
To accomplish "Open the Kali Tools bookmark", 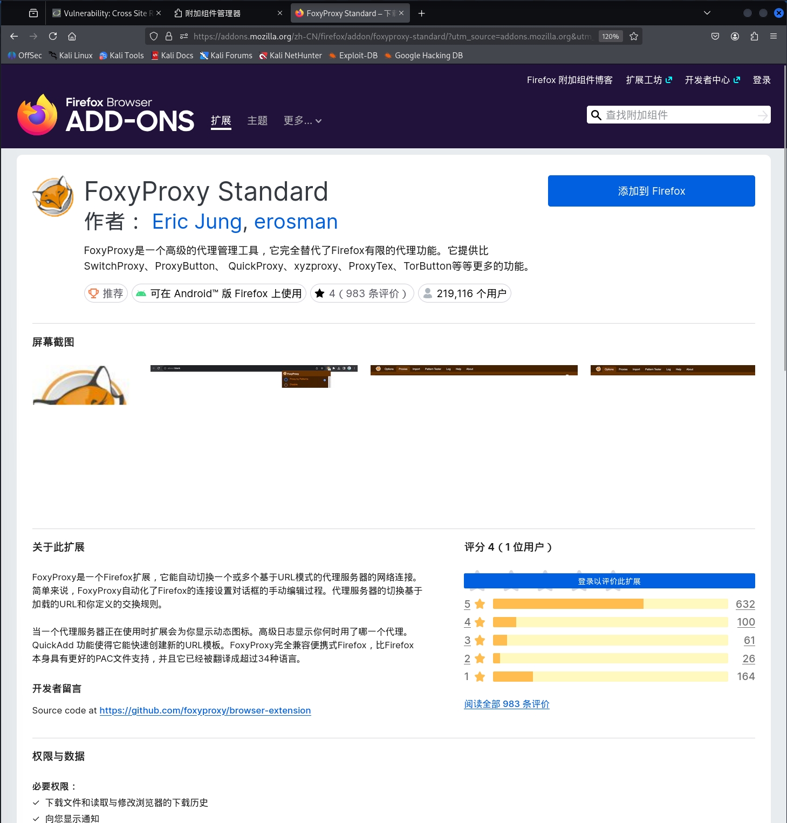I will point(121,56).
